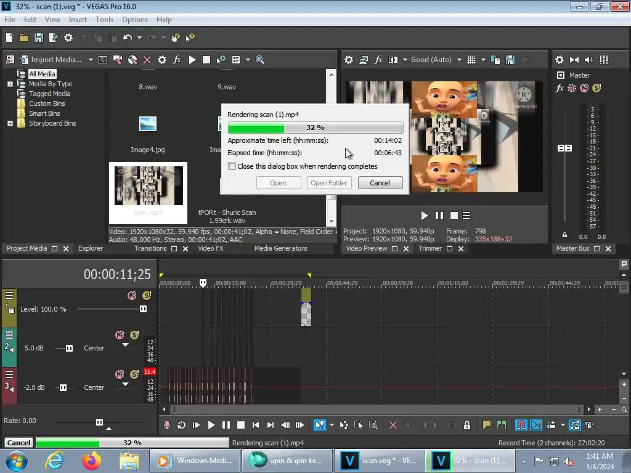This screenshot has width=631, height=473.
Task: Select the scan.mp4 media thumbnail
Action: pyautogui.click(x=148, y=193)
